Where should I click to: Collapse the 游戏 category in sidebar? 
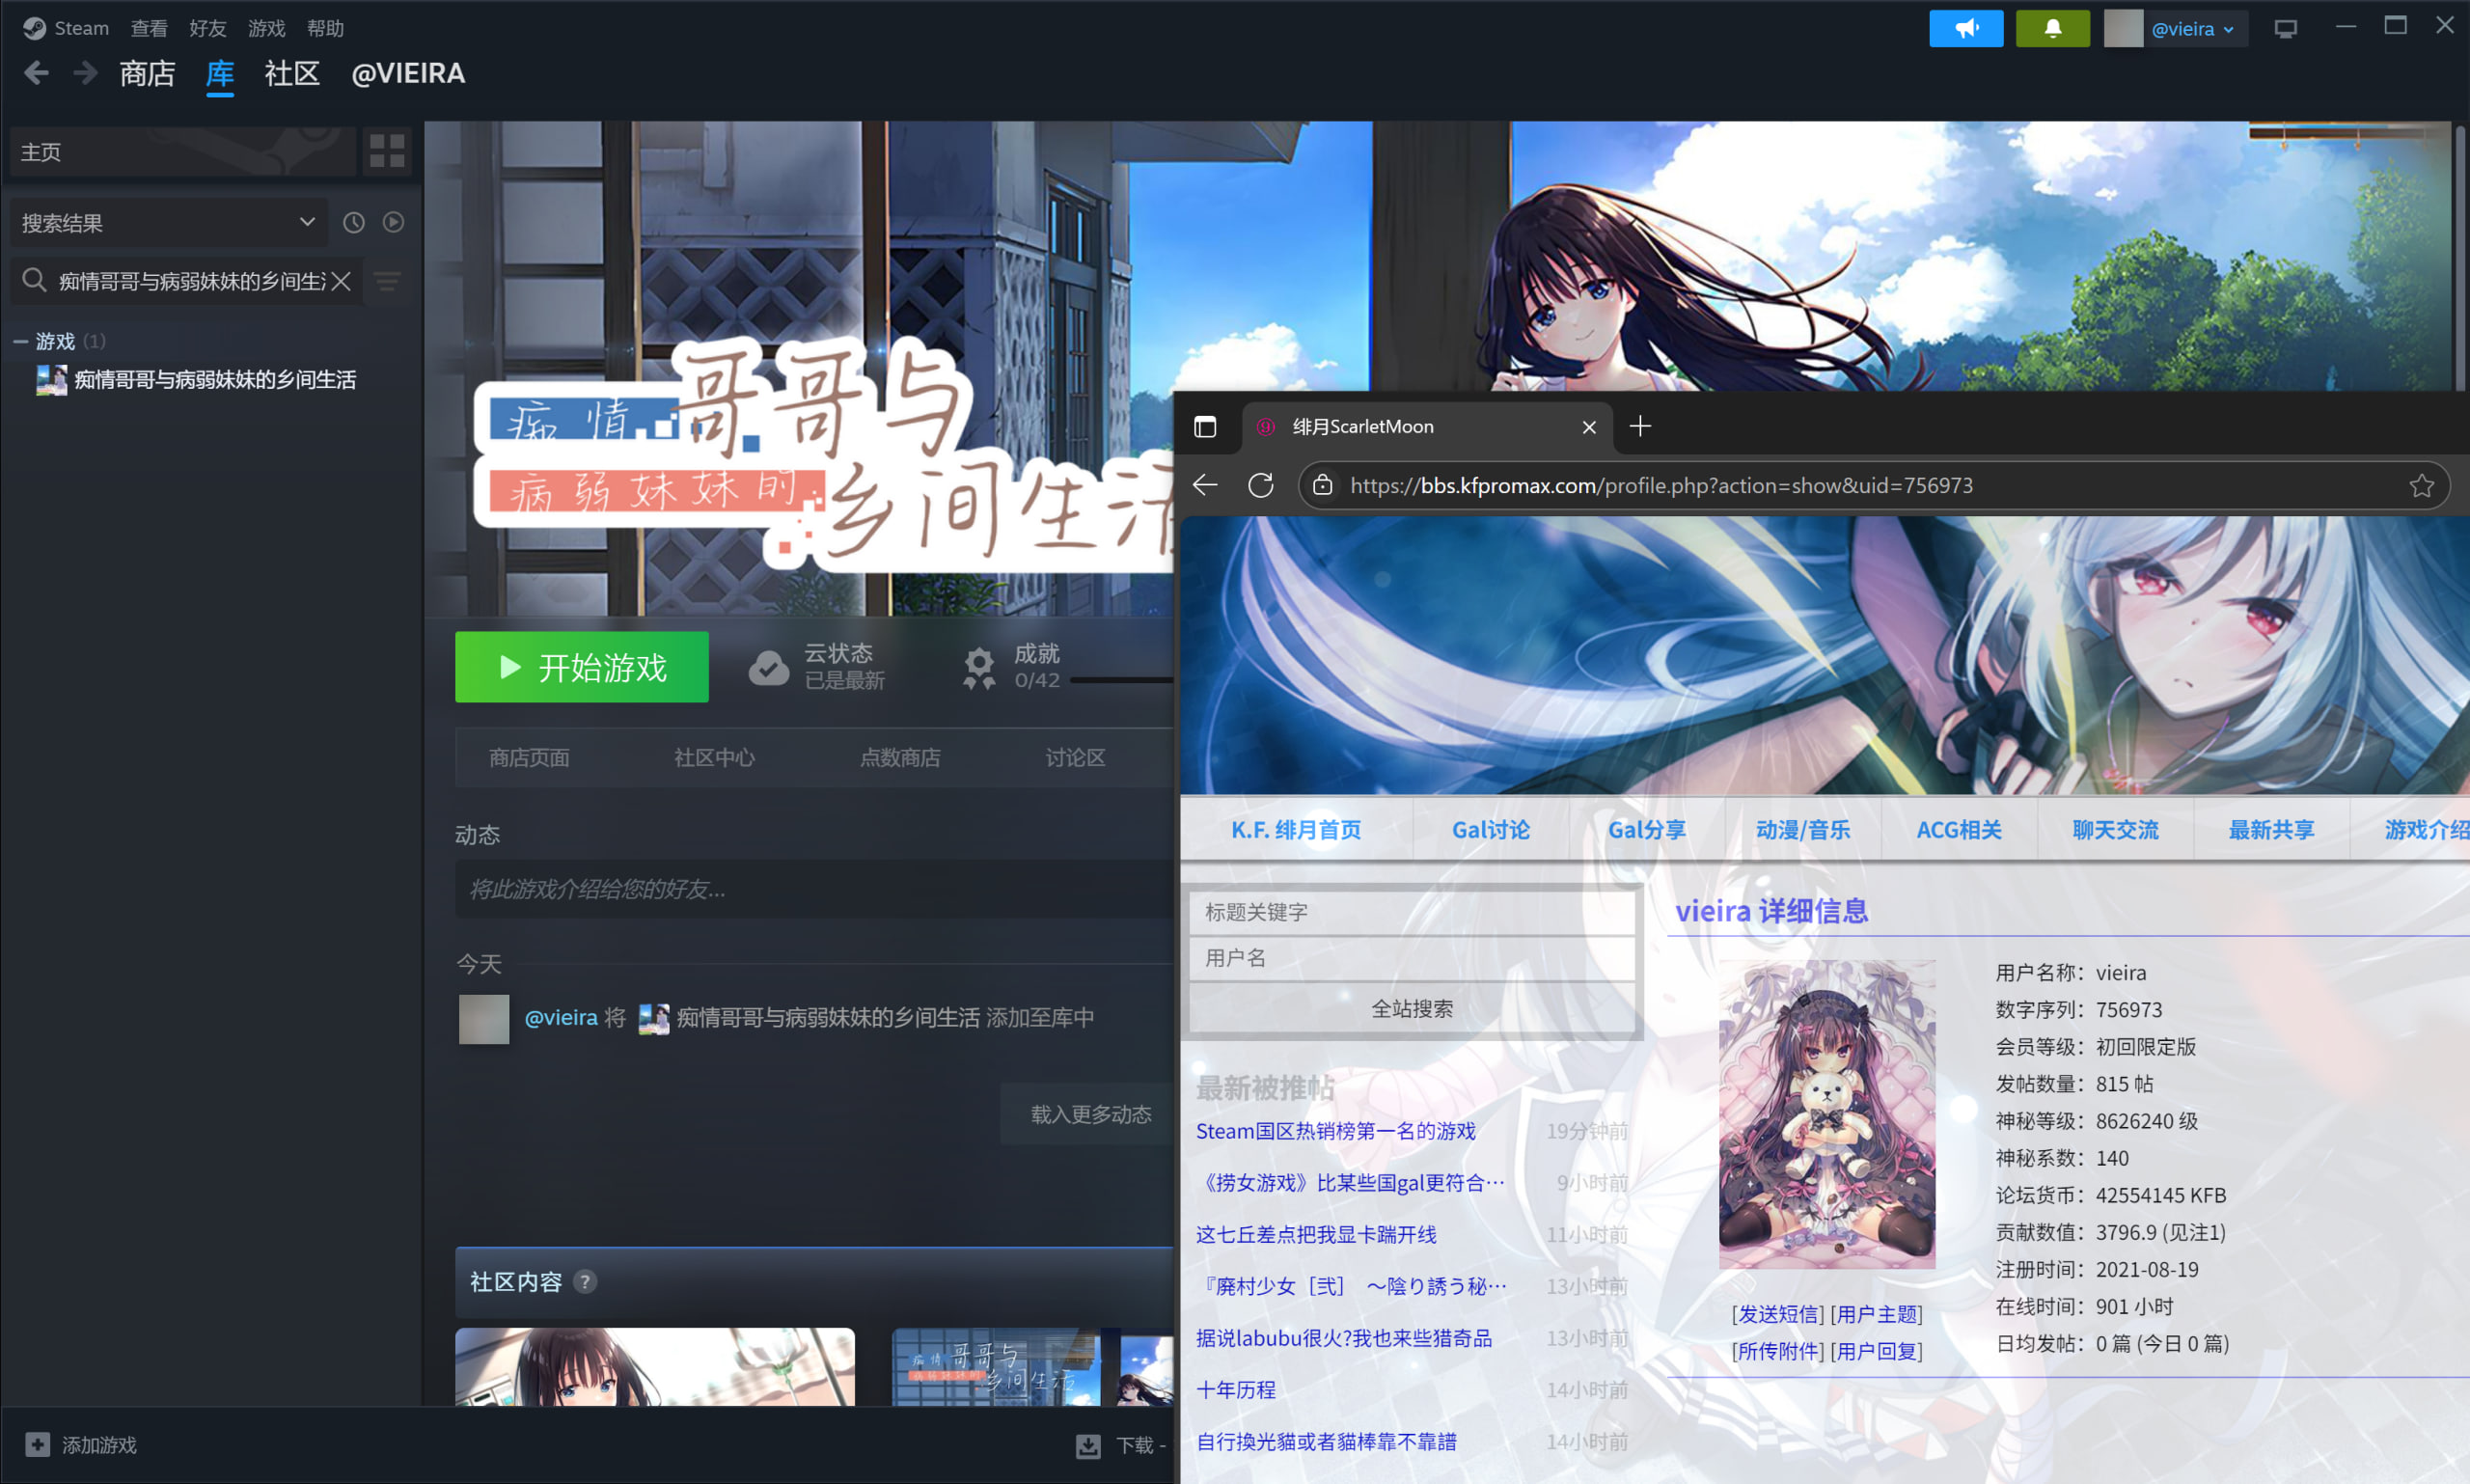[20, 341]
